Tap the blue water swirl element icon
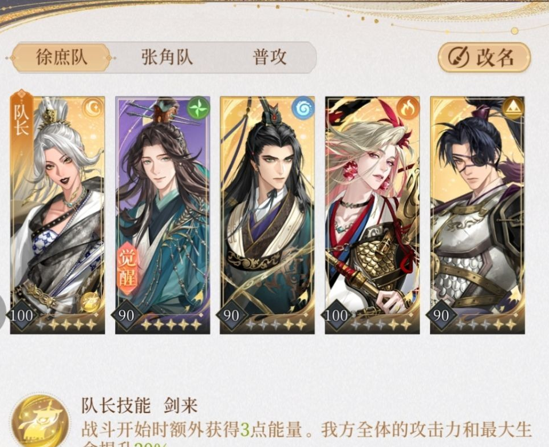The width and height of the screenshot is (549, 447). click(303, 108)
